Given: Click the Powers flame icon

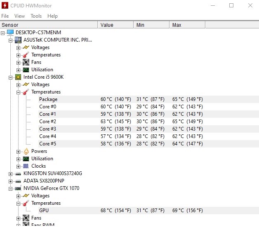Looking at the screenshot, I should click(26, 151).
